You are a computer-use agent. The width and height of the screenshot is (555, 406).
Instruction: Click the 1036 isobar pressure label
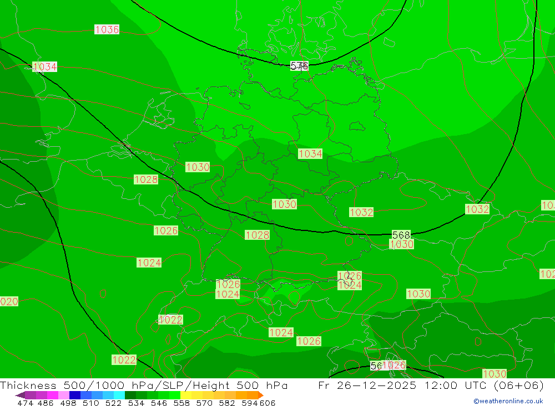pos(107,29)
